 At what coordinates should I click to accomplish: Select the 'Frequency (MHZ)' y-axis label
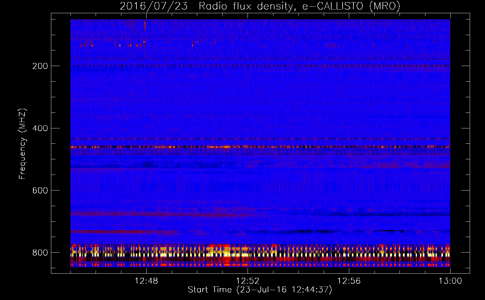click(22, 144)
